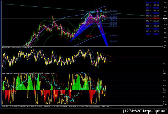Click the M2 = 1125.47 pivot label
The width and height of the screenshot is (168, 114).
click(x=153, y=21)
